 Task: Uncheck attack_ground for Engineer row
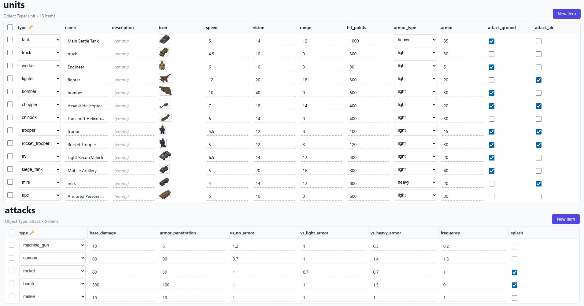click(x=492, y=67)
